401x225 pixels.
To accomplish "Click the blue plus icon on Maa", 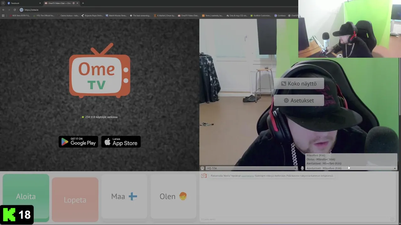I will 133,197.
